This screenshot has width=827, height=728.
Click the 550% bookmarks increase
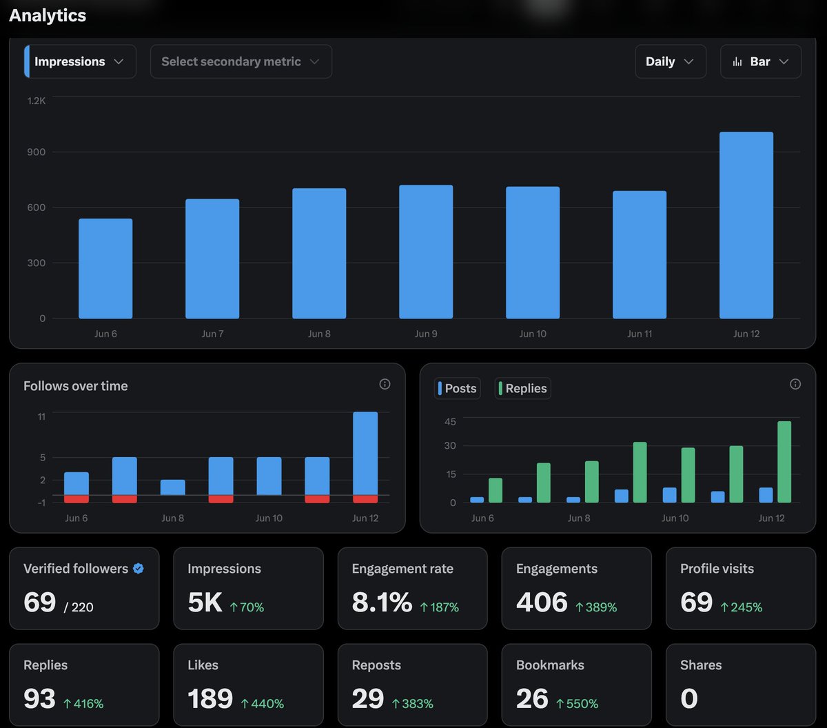pos(578,704)
